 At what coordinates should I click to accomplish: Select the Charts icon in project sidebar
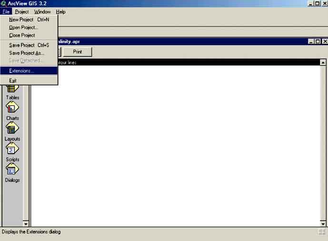[12, 108]
